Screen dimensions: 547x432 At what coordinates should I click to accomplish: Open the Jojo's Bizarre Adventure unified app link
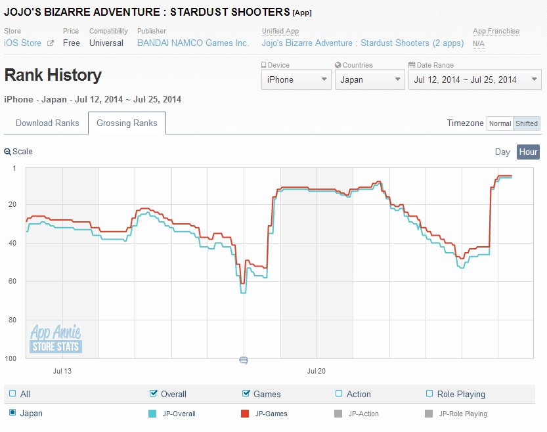362,43
